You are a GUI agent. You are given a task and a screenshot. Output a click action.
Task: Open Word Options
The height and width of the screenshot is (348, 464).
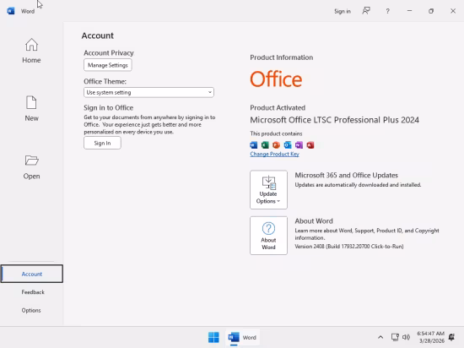tap(31, 310)
